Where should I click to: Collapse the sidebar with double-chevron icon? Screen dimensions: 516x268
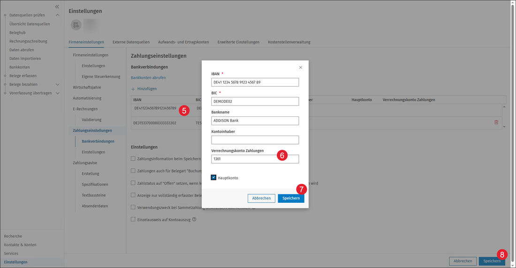(57, 7)
